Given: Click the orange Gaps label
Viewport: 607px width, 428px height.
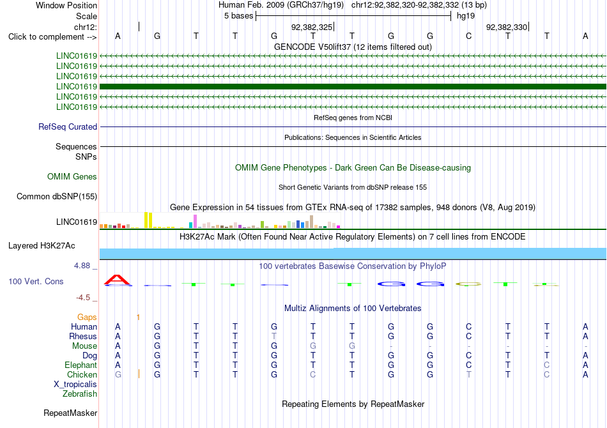Looking at the screenshot, I should tap(87, 317).
